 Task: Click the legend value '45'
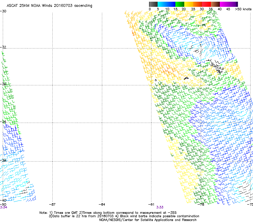228,9
